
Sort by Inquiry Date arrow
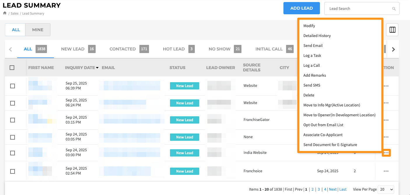(x=97, y=68)
